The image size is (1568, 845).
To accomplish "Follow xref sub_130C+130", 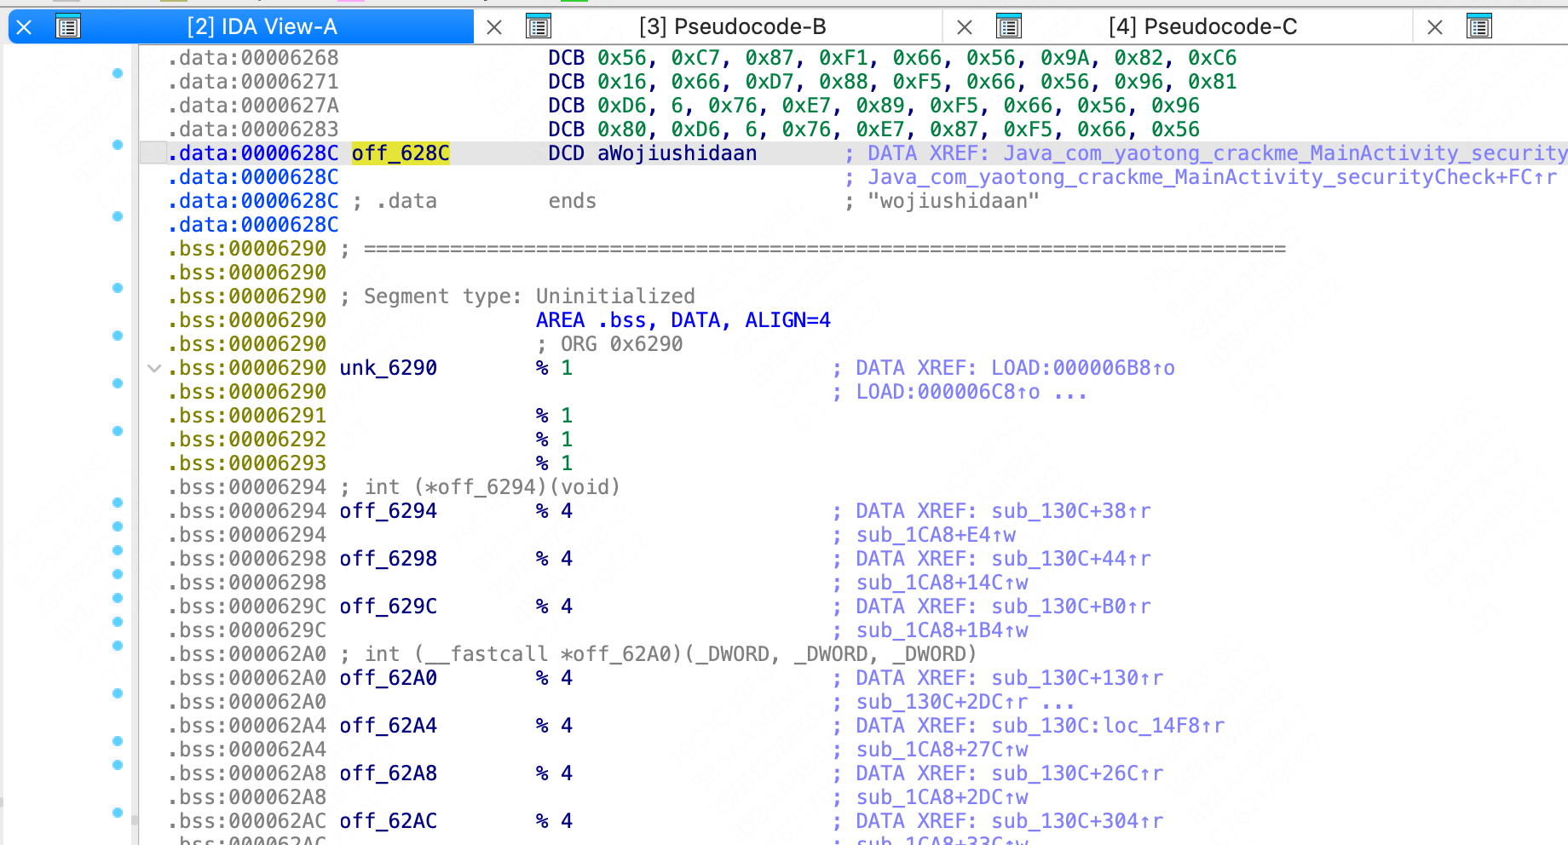I will pyautogui.click(x=1077, y=678).
